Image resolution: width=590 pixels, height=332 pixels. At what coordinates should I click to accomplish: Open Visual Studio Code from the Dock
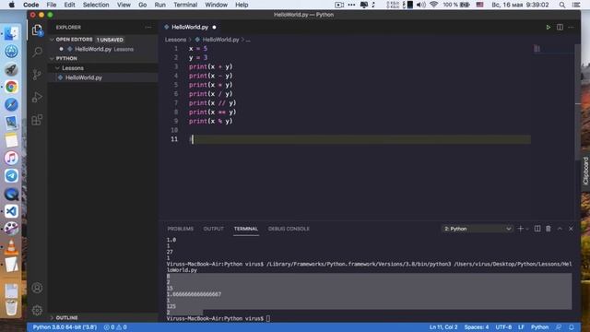pyautogui.click(x=11, y=211)
